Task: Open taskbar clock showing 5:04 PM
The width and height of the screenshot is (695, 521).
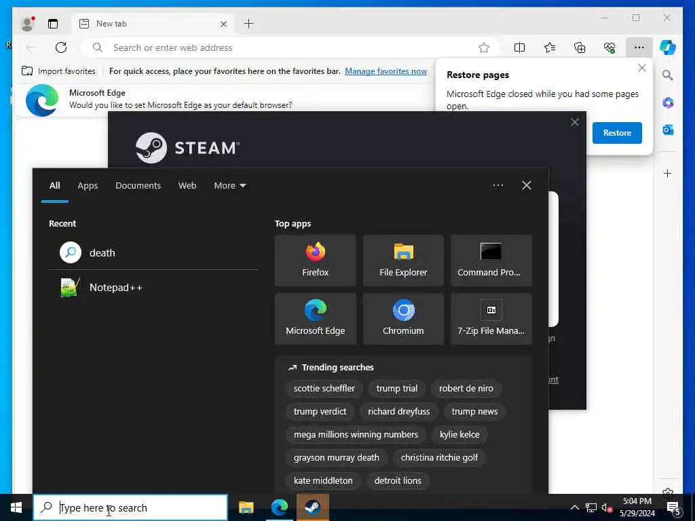Action: pyautogui.click(x=637, y=507)
